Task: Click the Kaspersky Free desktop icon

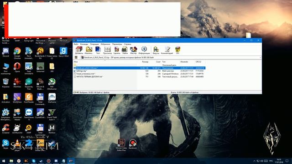Action: pos(29,84)
